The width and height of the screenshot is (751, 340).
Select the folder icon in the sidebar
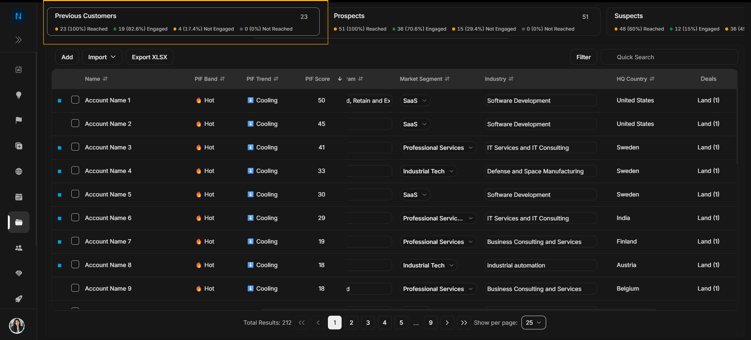point(18,222)
